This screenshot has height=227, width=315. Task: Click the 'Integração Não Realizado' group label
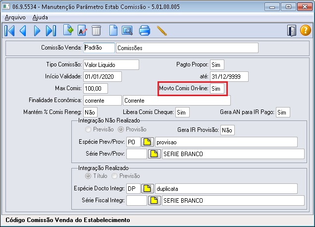coord(109,120)
